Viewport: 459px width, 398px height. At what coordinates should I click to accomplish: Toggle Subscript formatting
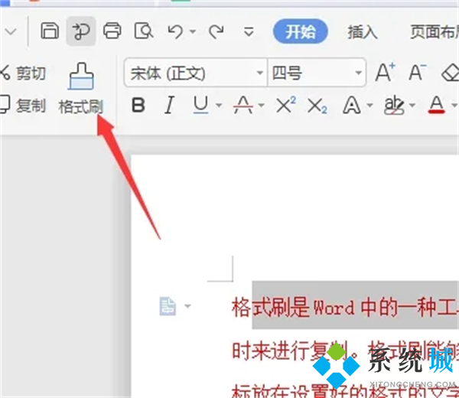317,106
